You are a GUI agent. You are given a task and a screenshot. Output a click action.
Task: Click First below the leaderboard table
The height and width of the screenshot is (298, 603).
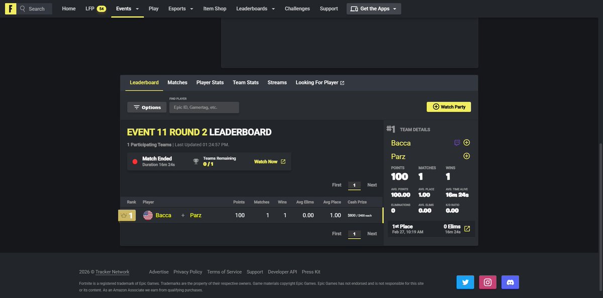pyautogui.click(x=337, y=234)
